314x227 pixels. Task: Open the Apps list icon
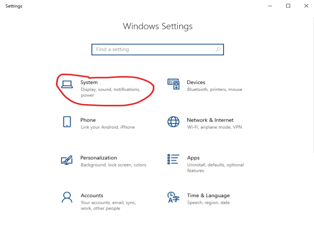[x=173, y=159]
